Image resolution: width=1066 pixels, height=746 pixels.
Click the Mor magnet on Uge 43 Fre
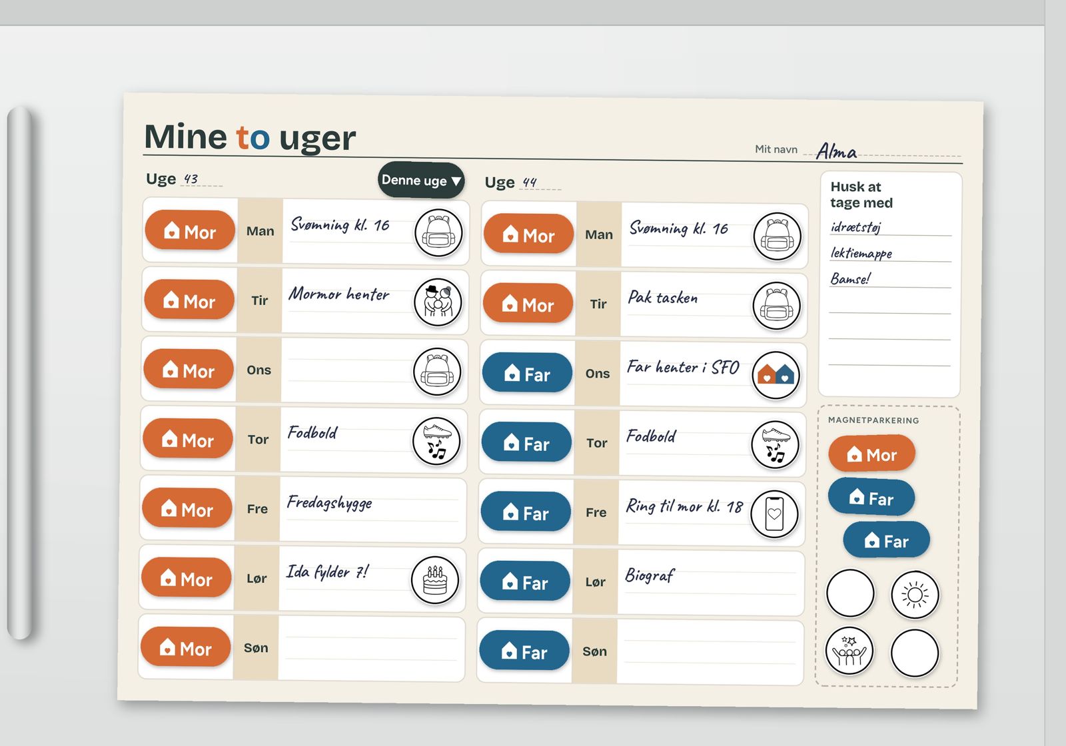click(x=187, y=510)
